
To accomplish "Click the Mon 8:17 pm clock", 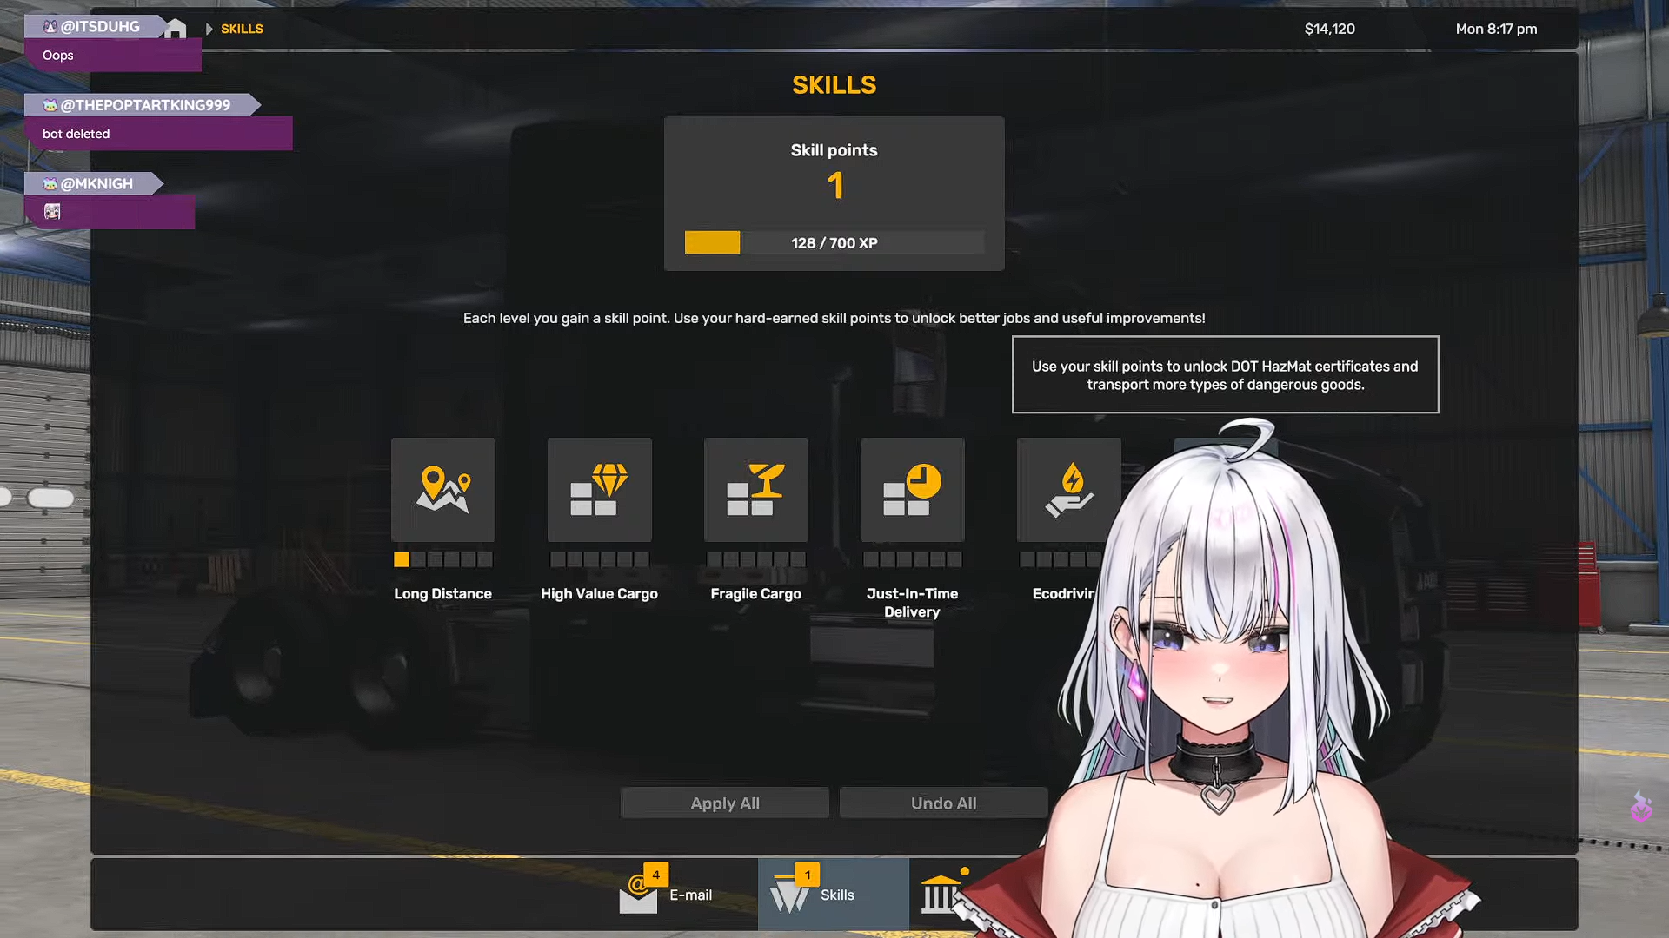I will [1497, 29].
